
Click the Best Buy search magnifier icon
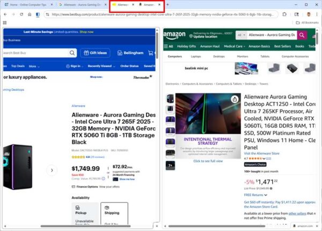(x=72, y=53)
